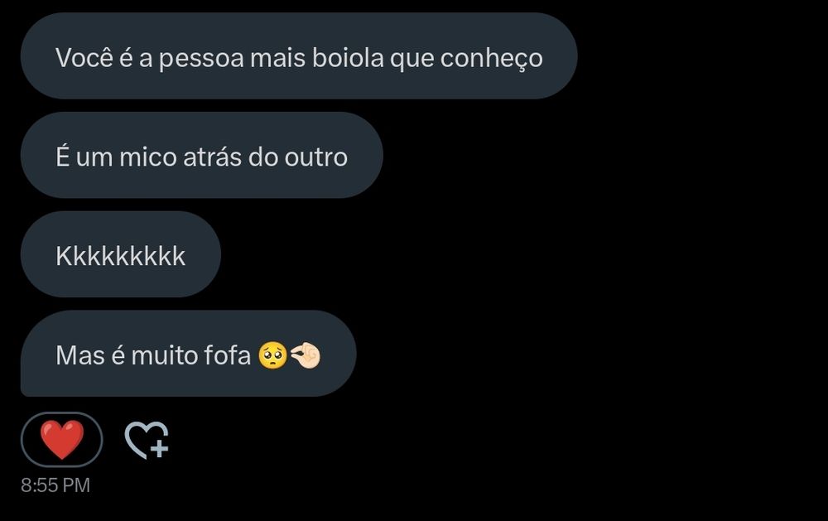Select the 8:55 PM timestamp
This screenshot has height=521, width=828.
click(x=55, y=485)
